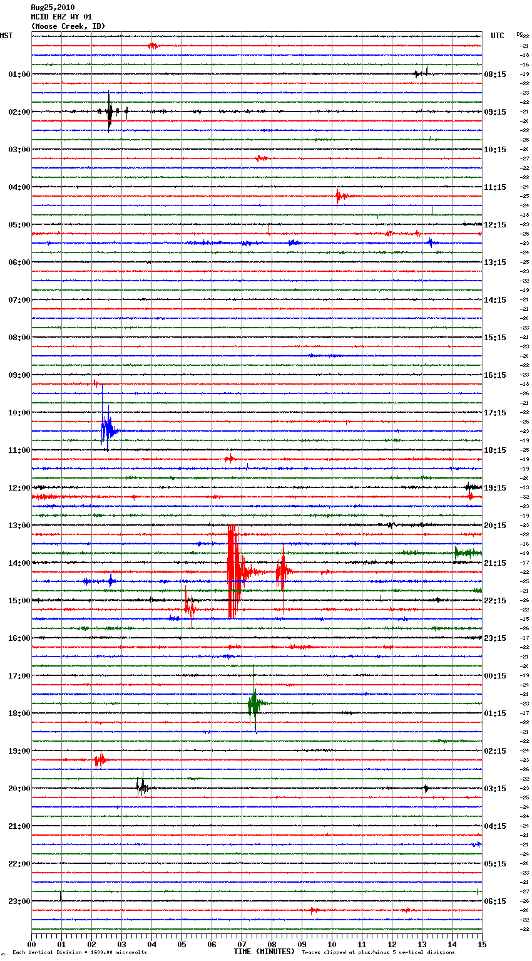This screenshot has width=532, height=961.
Task: Click minute 00 on the bottom axis
Action: point(31,944)
